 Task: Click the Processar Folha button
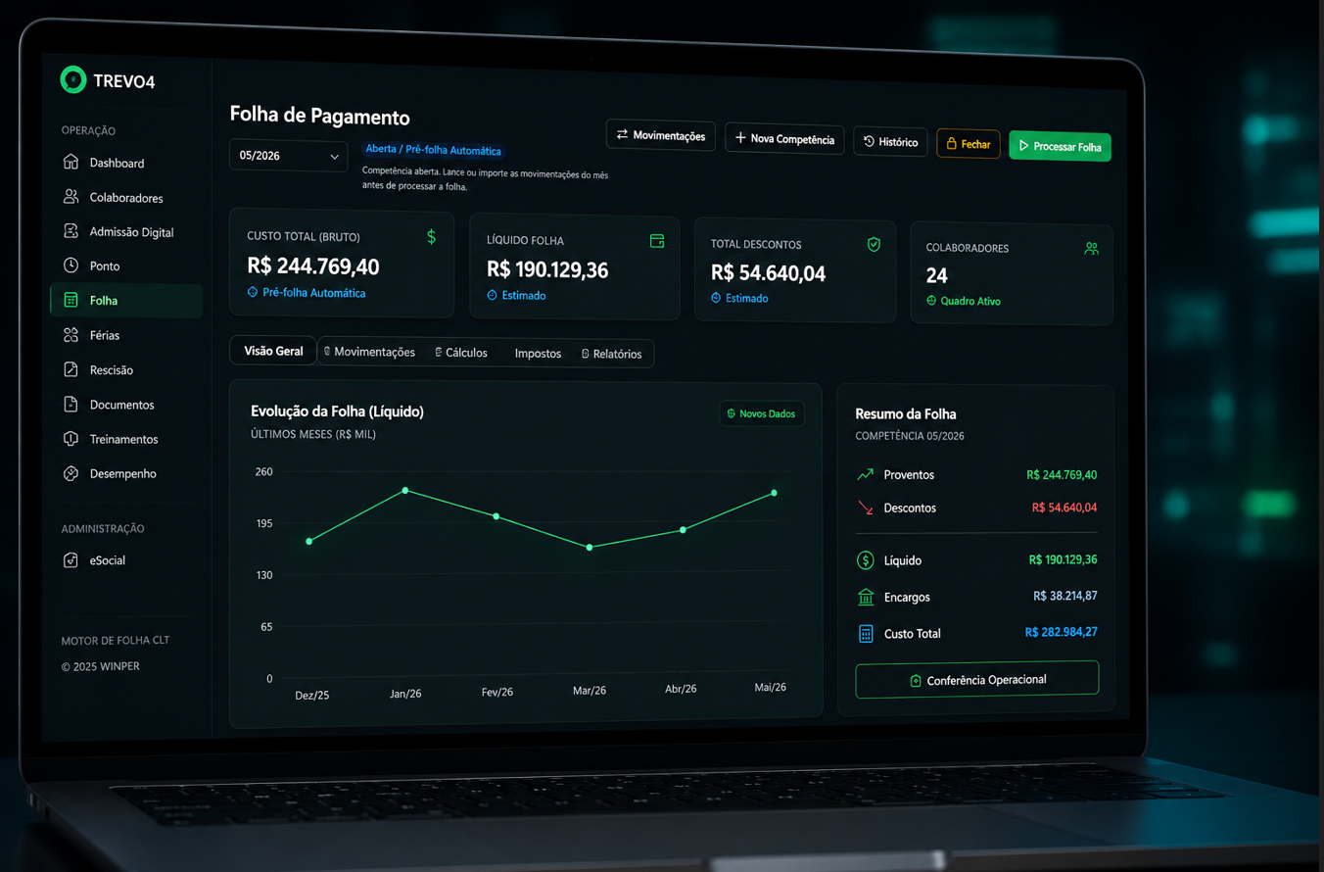tap(1060, 146)
